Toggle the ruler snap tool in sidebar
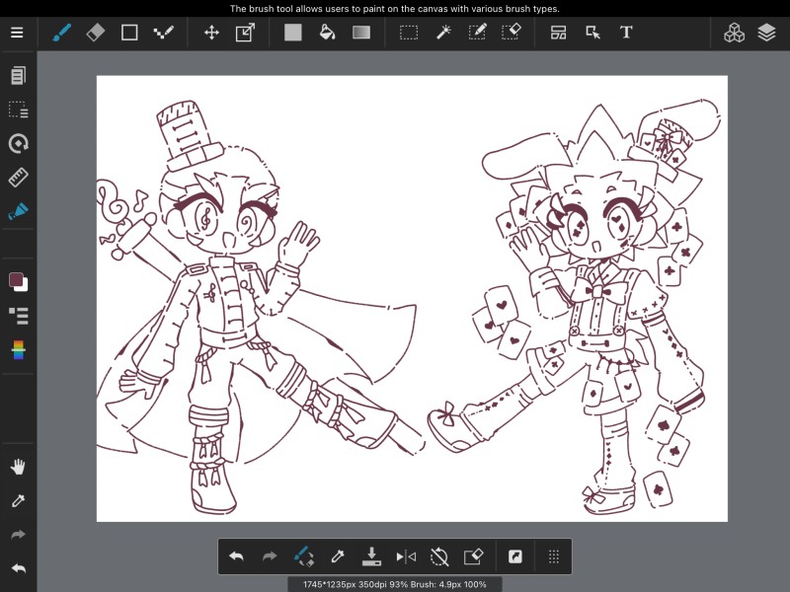The height and width of the screenshot is (592, 790). pos(18,178)
